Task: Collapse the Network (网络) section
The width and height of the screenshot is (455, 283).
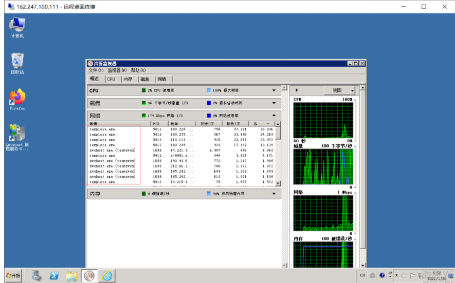Action: pyautogui.click(x=274, y=116)
